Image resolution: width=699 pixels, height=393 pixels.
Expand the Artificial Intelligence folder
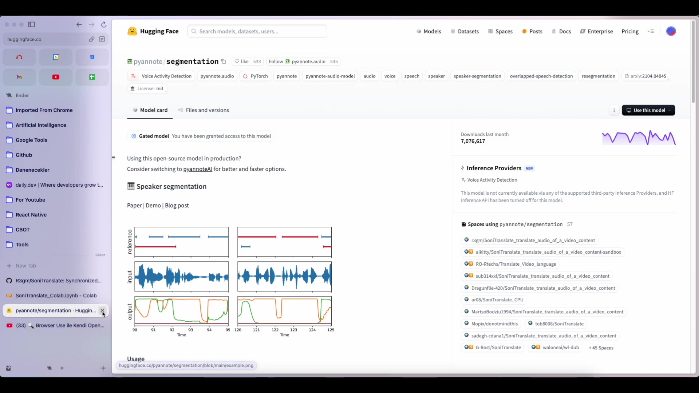pyautogui.click(x=56, y=125)
